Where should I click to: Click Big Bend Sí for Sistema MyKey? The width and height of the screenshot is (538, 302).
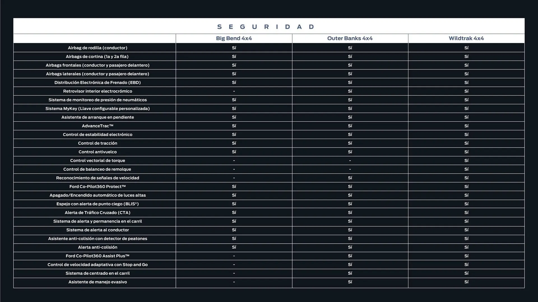click(234, 108)
